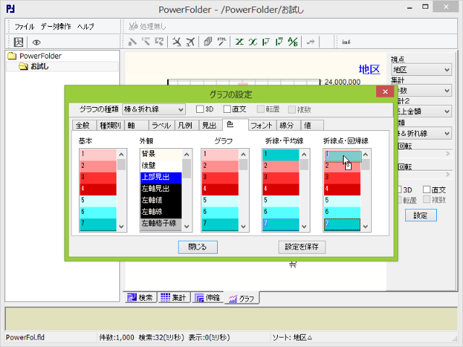Select color 3 red swatch in 基本 list
This screenshot has width=463, height=347.
[98, 178]
